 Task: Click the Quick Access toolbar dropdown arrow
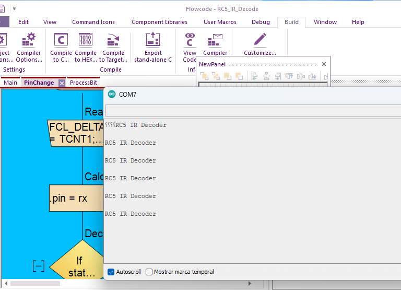tap(14, 8)
